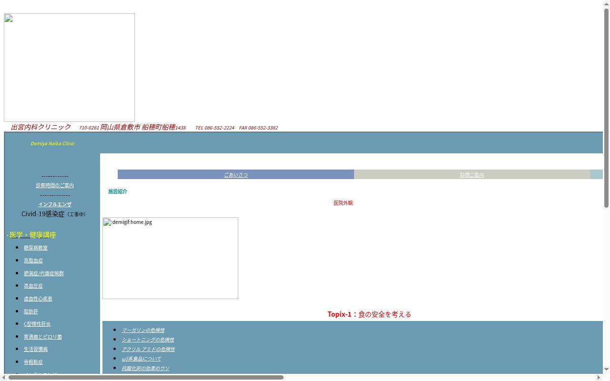
Task: Click the vertical scrollbar thumb
Action: point(606,108)
